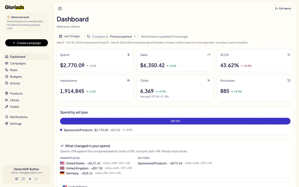299x187 pixels.
Task: Open the Last 30 days date picker
Action: 69,36
